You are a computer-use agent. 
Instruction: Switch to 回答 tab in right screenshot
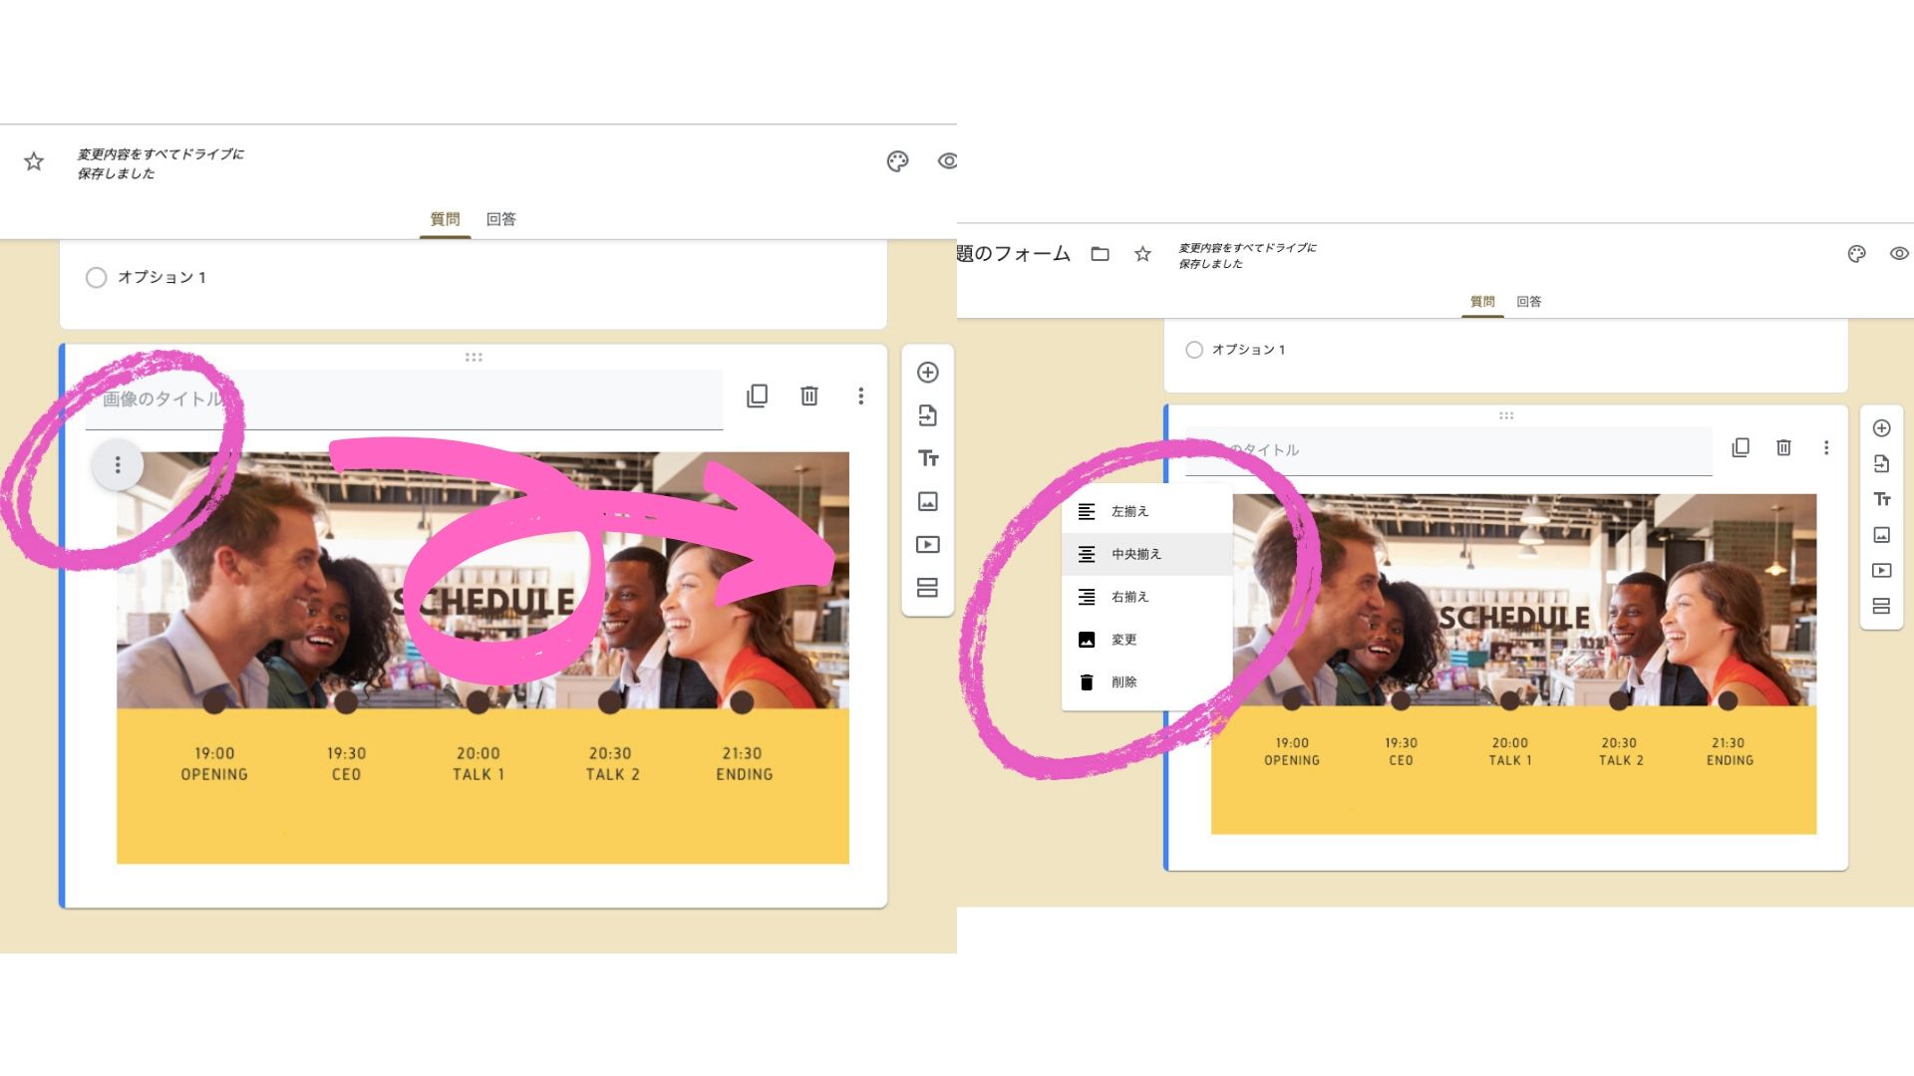tap(1528, 301)
